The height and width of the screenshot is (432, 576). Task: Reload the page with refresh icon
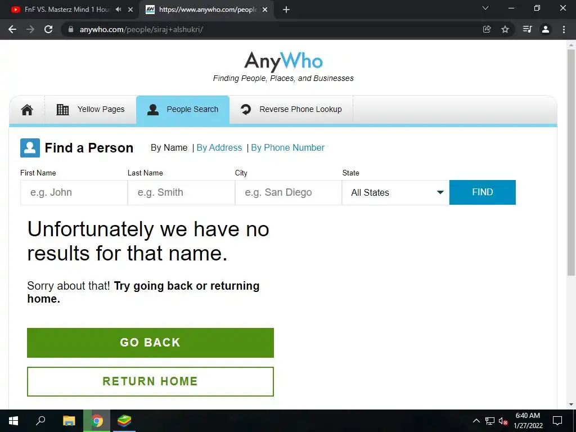point(48,29)
